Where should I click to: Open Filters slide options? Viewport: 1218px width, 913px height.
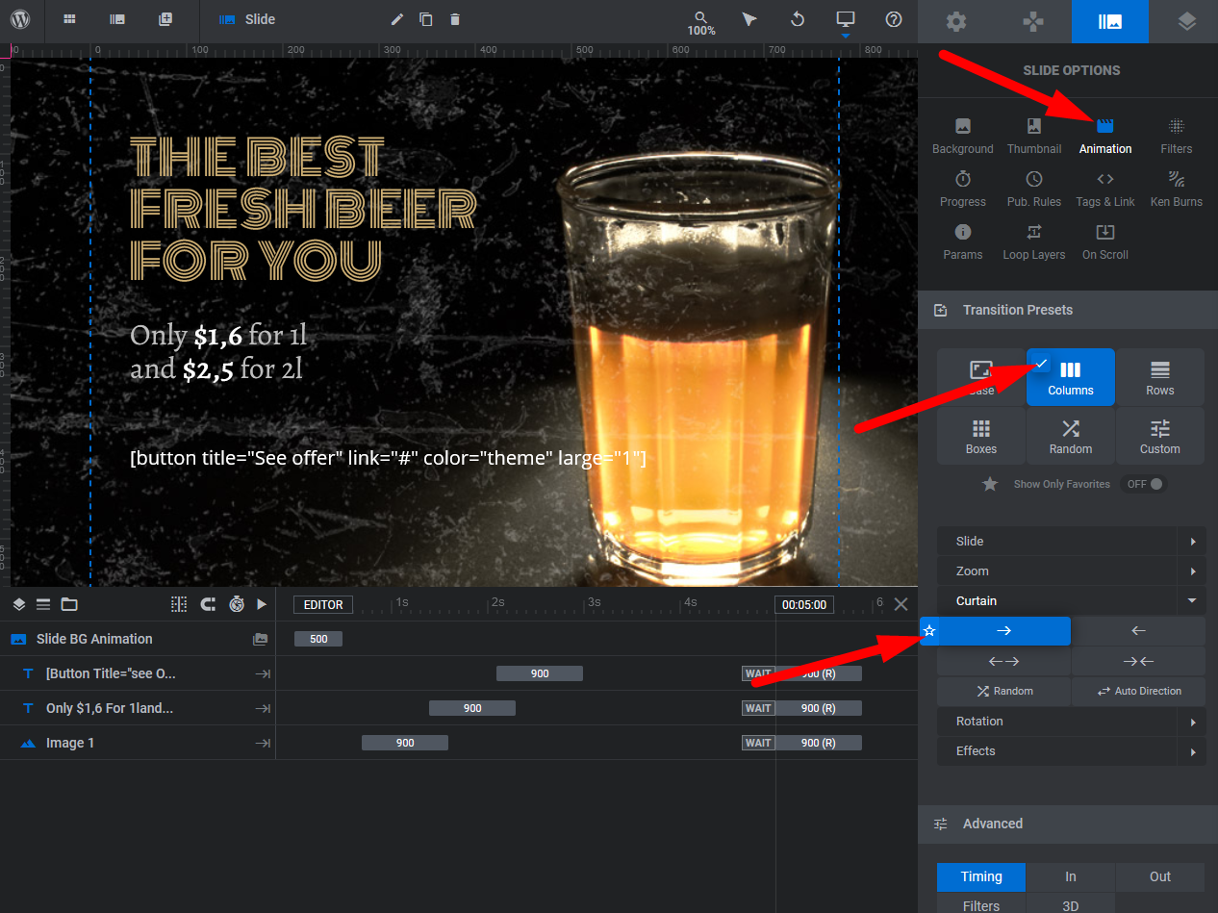point(1176,136)
